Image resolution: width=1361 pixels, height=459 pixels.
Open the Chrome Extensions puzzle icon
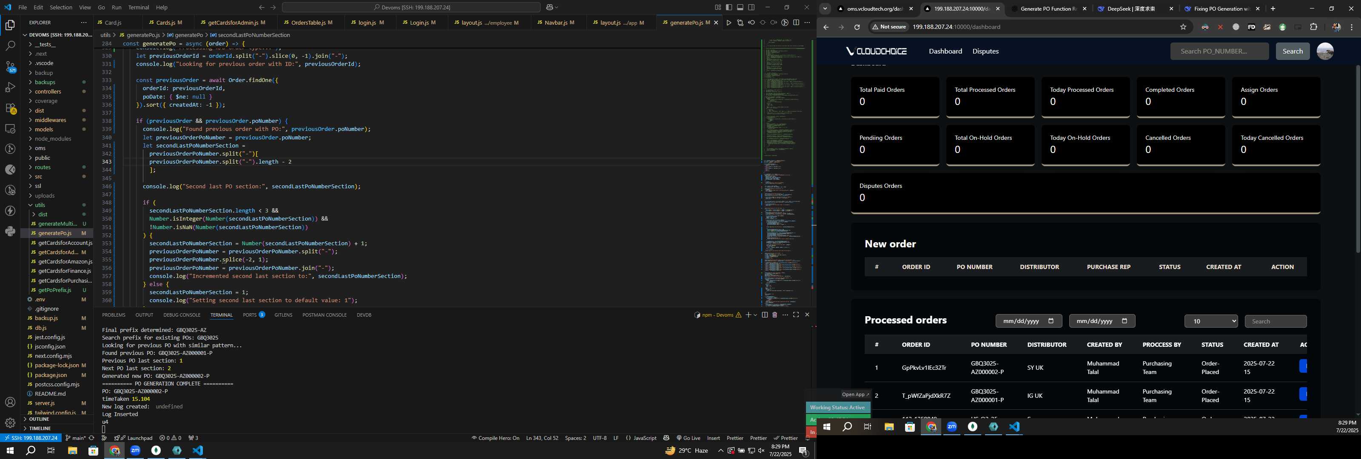coord(1313,27)
